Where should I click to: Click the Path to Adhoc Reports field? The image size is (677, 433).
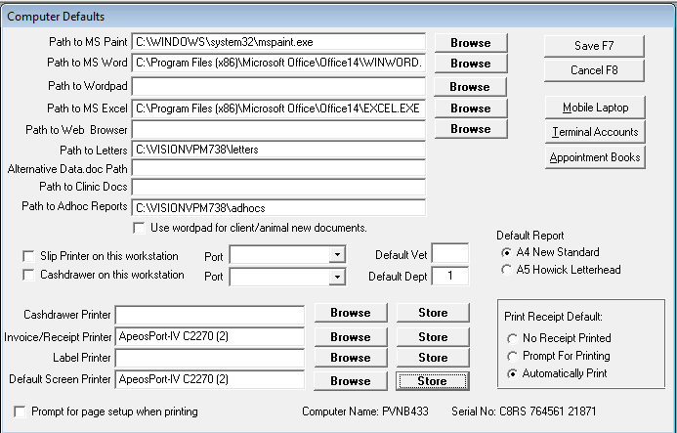click(x=279, y=208)
